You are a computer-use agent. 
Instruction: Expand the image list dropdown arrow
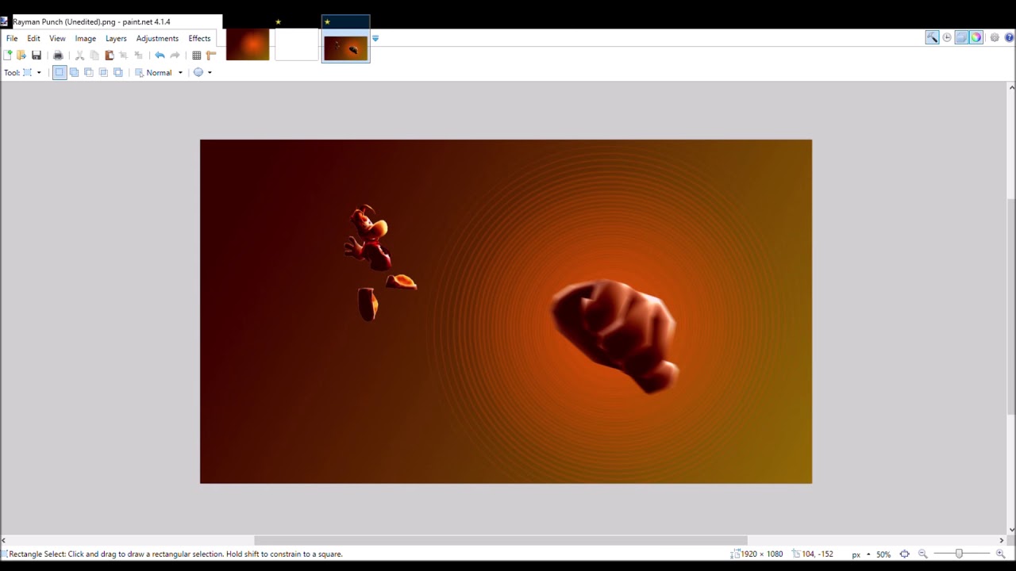(375, 38)
